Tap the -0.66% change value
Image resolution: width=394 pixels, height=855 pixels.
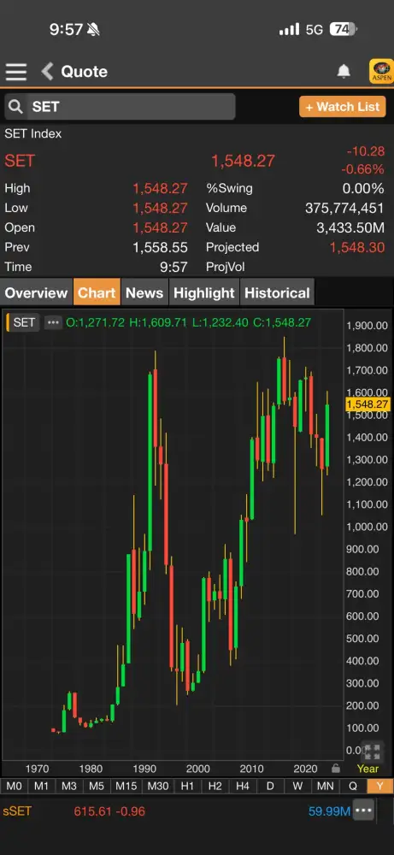click(363, 169)
